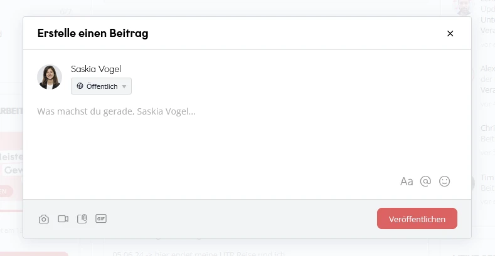Add a photo with the camera icon
This screenshot has height=256, width=495.
pyautogui.click(x=44, y=219)
